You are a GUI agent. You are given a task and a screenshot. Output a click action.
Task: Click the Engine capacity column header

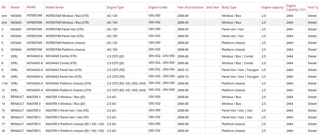(x=273, y=7)
